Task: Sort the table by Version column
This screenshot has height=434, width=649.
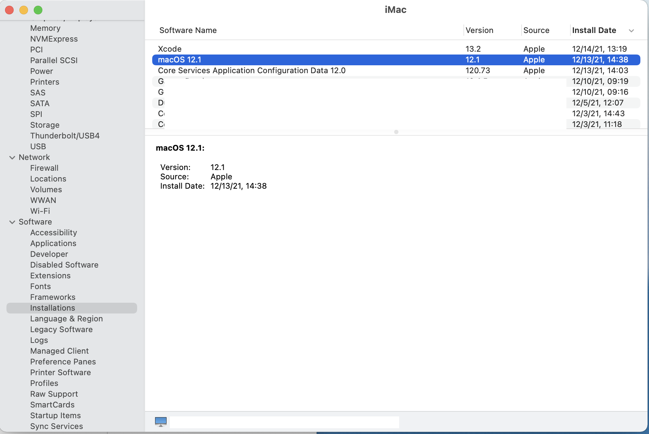Action: point(480,30)
